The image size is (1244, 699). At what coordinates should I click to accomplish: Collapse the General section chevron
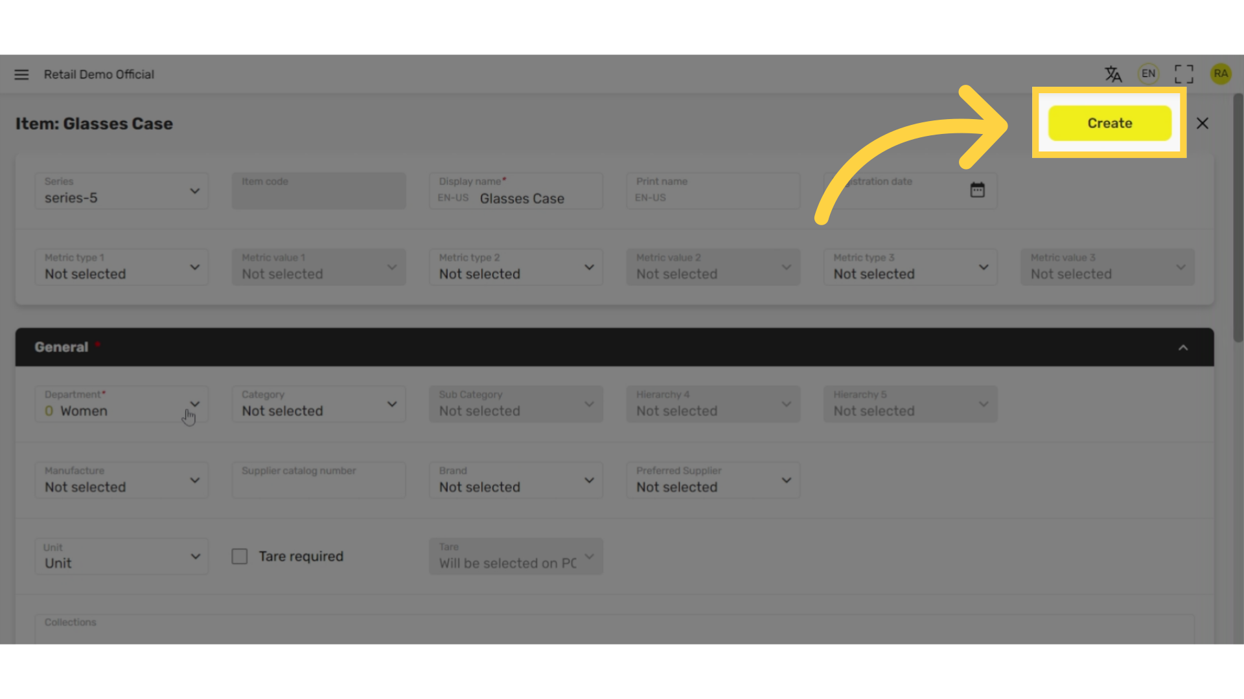point(1183,348)
